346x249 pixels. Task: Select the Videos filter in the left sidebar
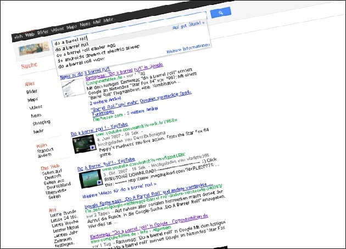(x=36, y=107)
